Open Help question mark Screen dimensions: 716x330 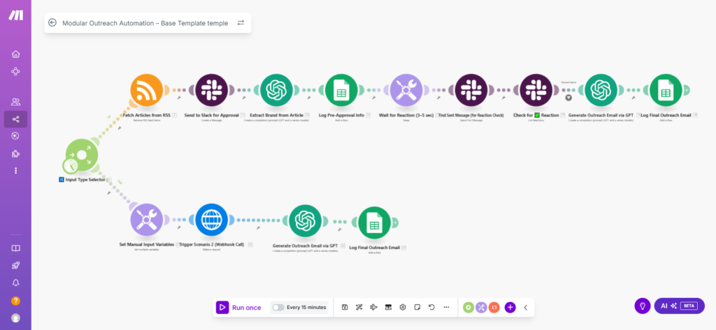click(15, 301)
